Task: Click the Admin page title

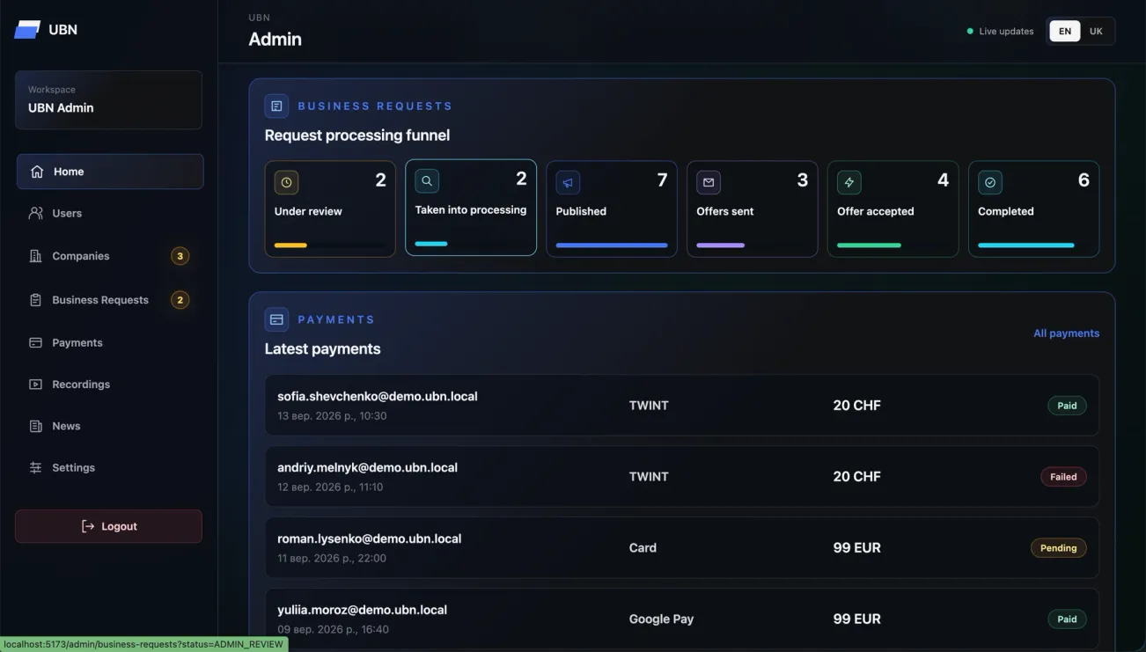Action: click(x=275, y=40)
